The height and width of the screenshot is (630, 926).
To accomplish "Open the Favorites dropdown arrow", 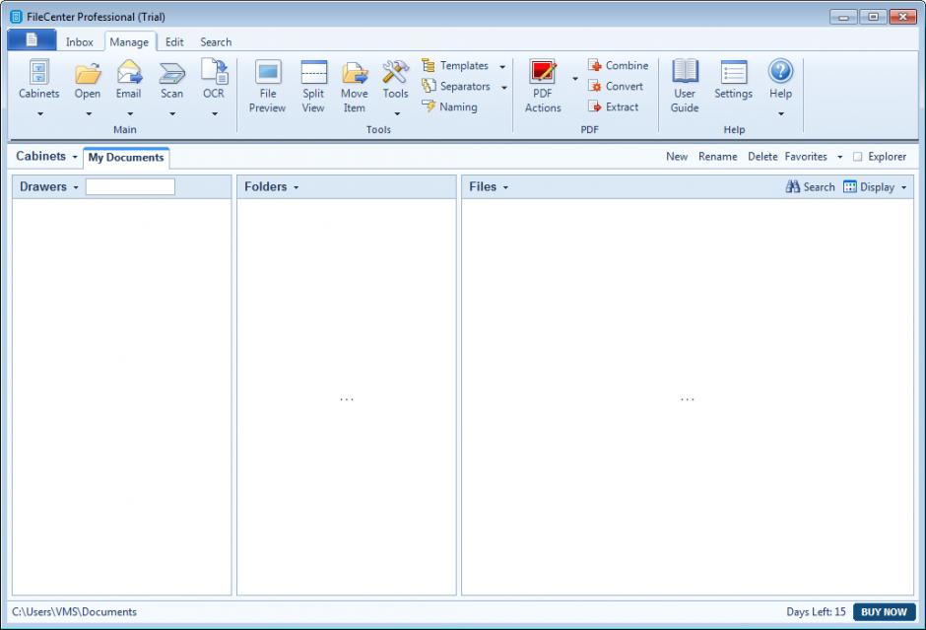I will pos(839,157).
